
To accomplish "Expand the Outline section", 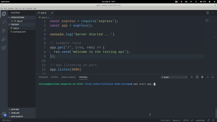I will coord(22,109).
